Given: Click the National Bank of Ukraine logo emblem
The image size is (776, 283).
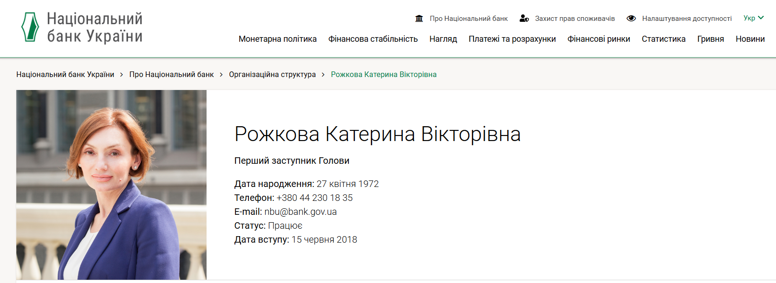Looking at the screenshot, I should tap(30, 27).
